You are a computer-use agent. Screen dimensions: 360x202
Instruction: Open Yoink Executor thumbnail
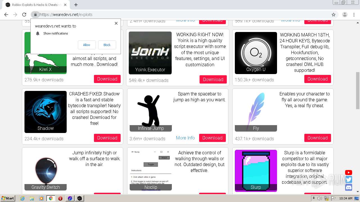[150, 53]
